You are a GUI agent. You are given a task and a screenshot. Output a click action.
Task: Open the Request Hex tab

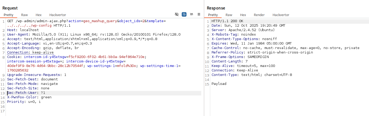[39, 15]
